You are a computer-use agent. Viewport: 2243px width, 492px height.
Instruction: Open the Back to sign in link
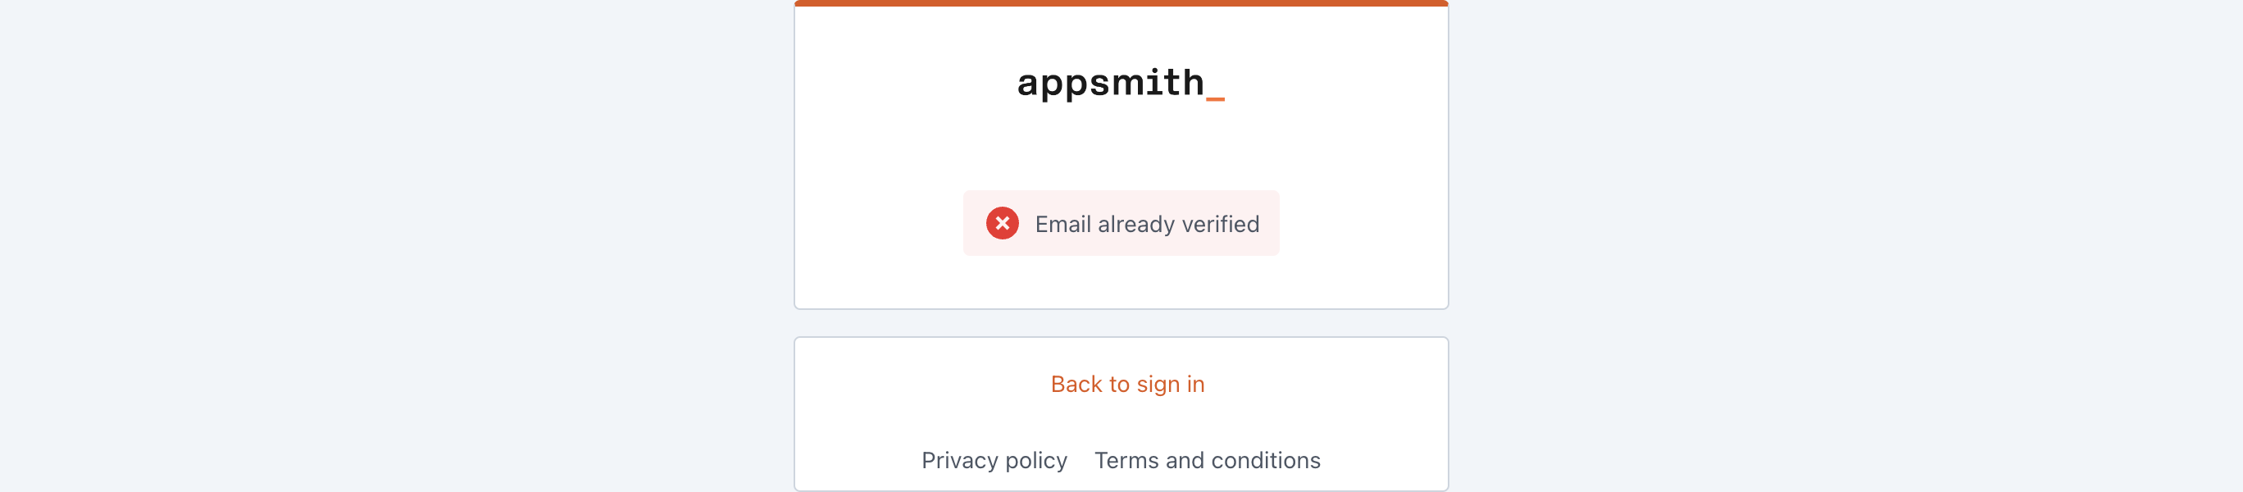[1126, 384]
